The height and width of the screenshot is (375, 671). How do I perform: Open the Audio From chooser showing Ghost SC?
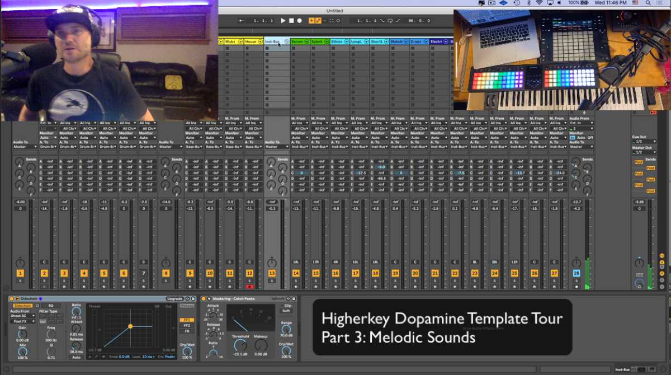click(x=22, y=315)
